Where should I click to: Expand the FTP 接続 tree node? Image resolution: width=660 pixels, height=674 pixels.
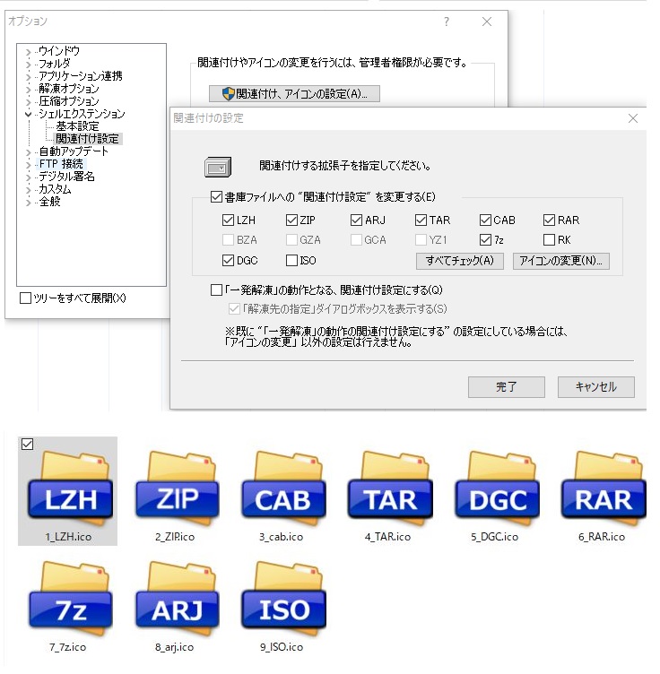coord(28,165)
